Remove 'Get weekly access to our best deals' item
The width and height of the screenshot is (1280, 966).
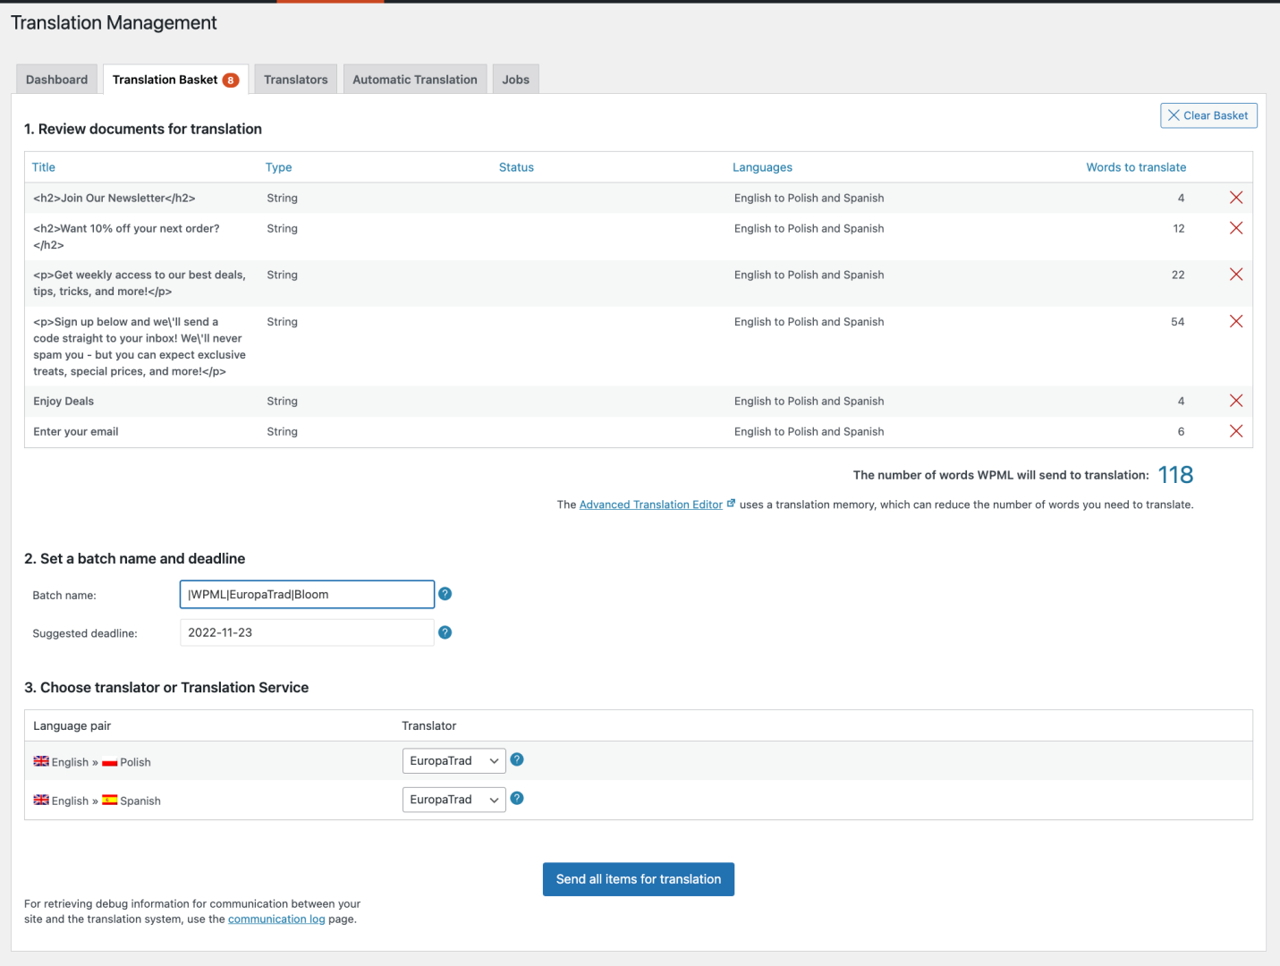1236,275
